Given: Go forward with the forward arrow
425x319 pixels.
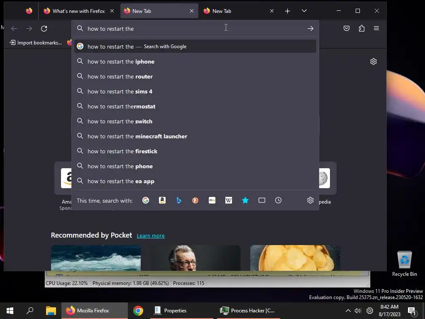Looking at the screenshot, I should pos(29,29).
